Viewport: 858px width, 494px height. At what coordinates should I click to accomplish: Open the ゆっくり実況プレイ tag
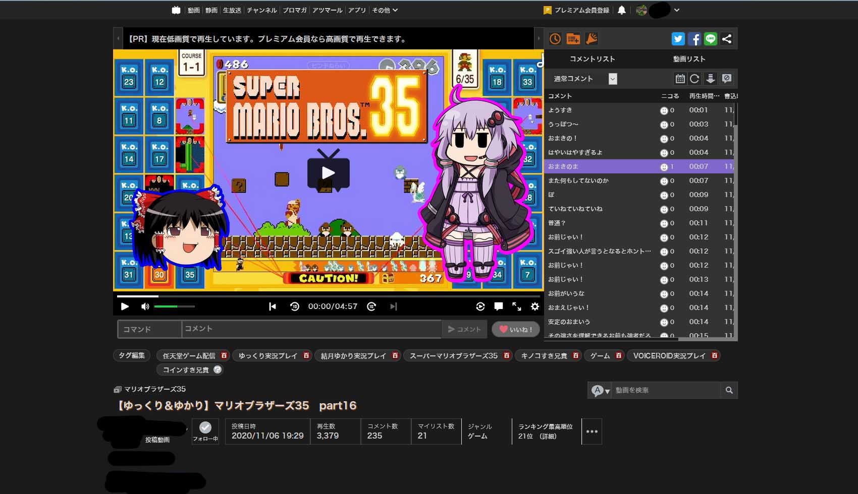tap(268, 356)
